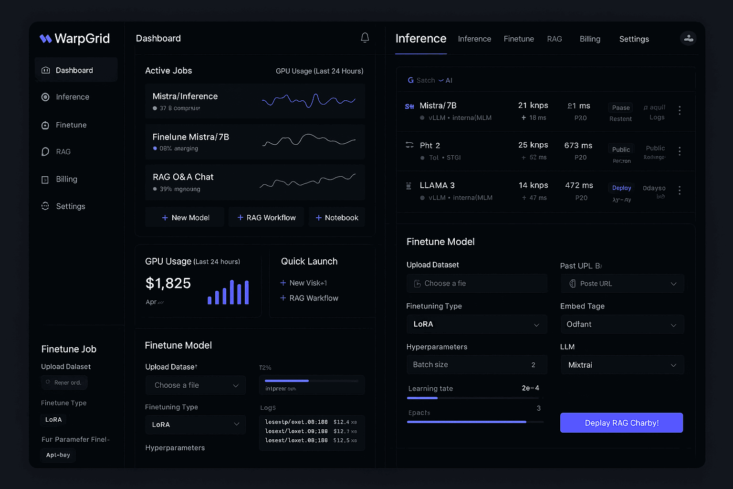The height and width of the screenshot is (489, 733).
Task: Click the New Model button under Active Jobs
Action: (x=185, y=217)
